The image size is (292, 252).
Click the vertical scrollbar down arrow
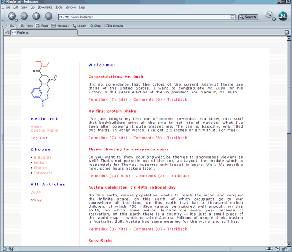point(289,242)
